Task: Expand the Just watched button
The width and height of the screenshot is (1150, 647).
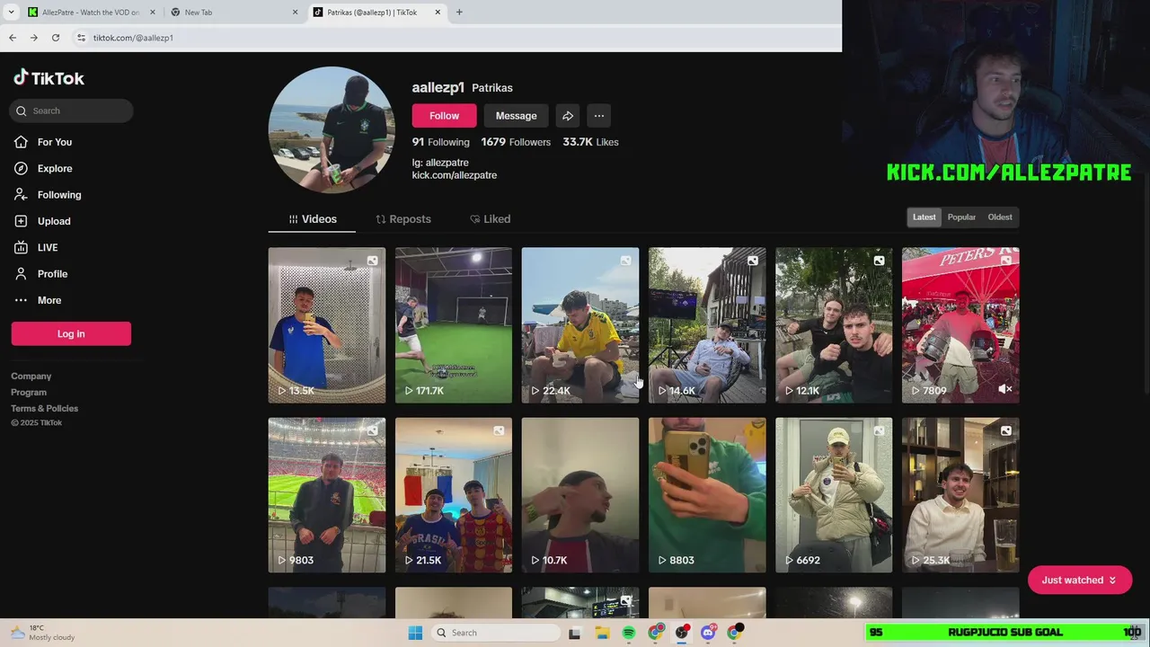Action: (x=1079, y=581)
